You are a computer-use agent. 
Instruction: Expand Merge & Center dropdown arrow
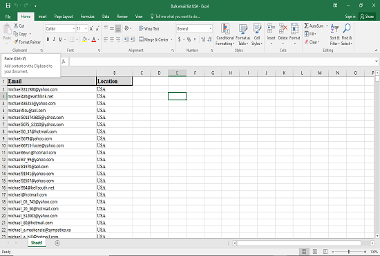171,39
